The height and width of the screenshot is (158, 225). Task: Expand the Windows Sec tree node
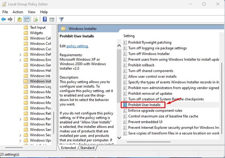20,135
